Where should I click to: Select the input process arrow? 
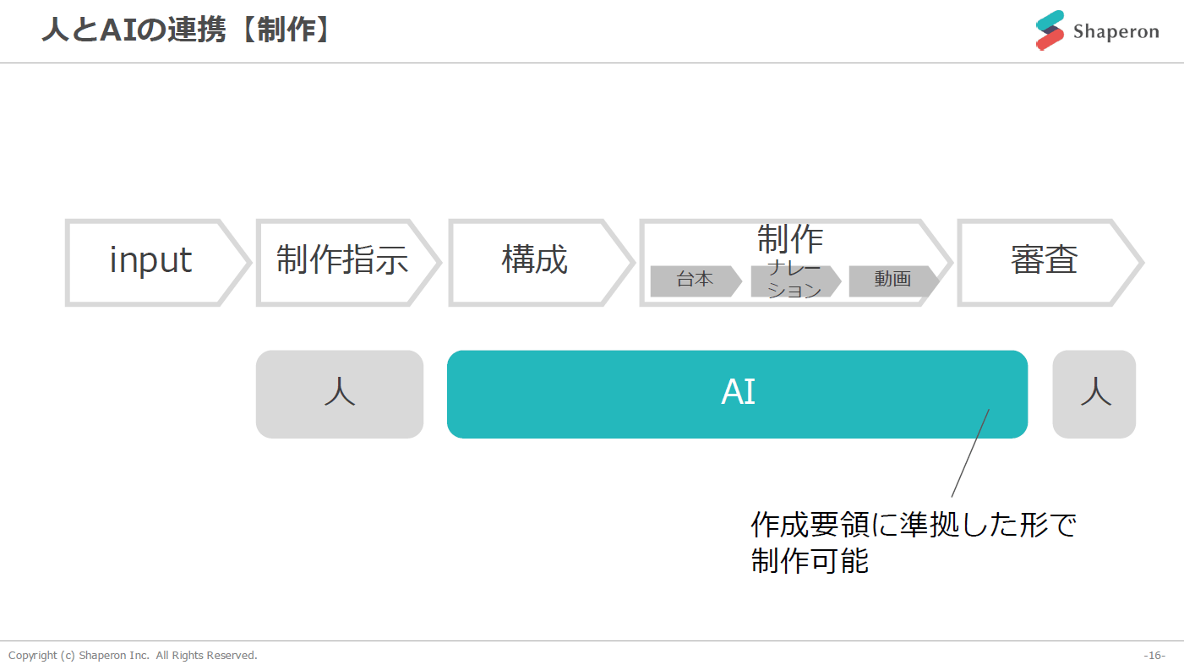pos(151,261)
